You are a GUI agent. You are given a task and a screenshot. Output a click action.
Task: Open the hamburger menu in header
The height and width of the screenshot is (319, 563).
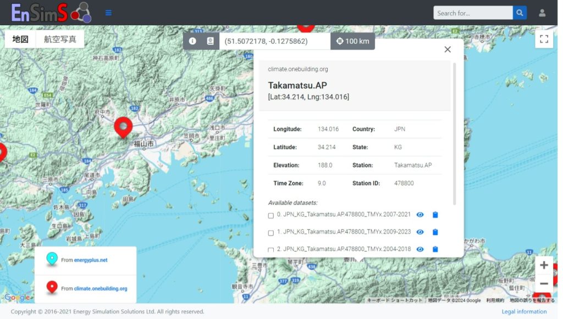[x=108, y=13]
